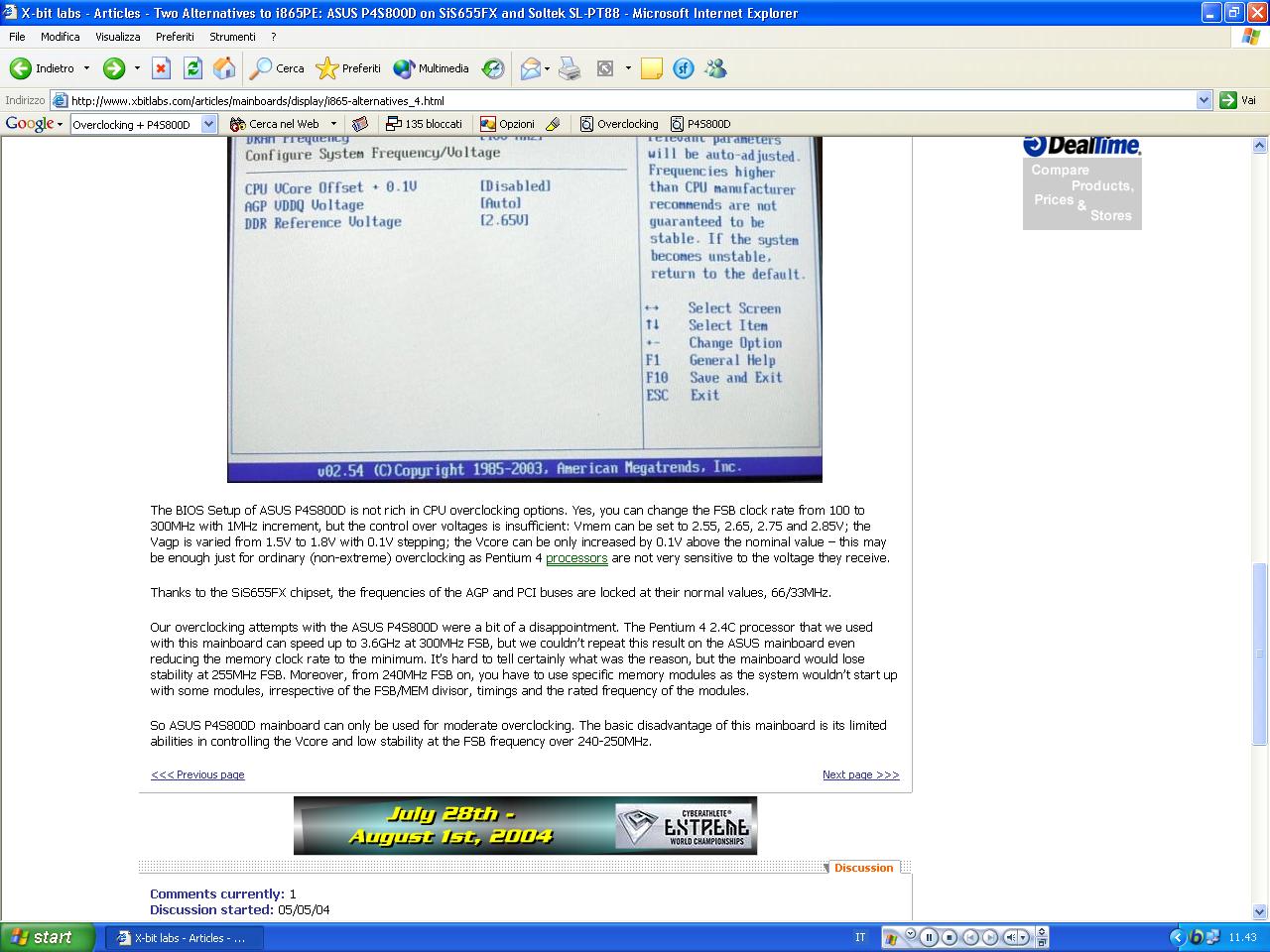The width and height of the screenshot is (1270, 952).
Task: Go to the Home page icon
Action: tap(224, 68)
